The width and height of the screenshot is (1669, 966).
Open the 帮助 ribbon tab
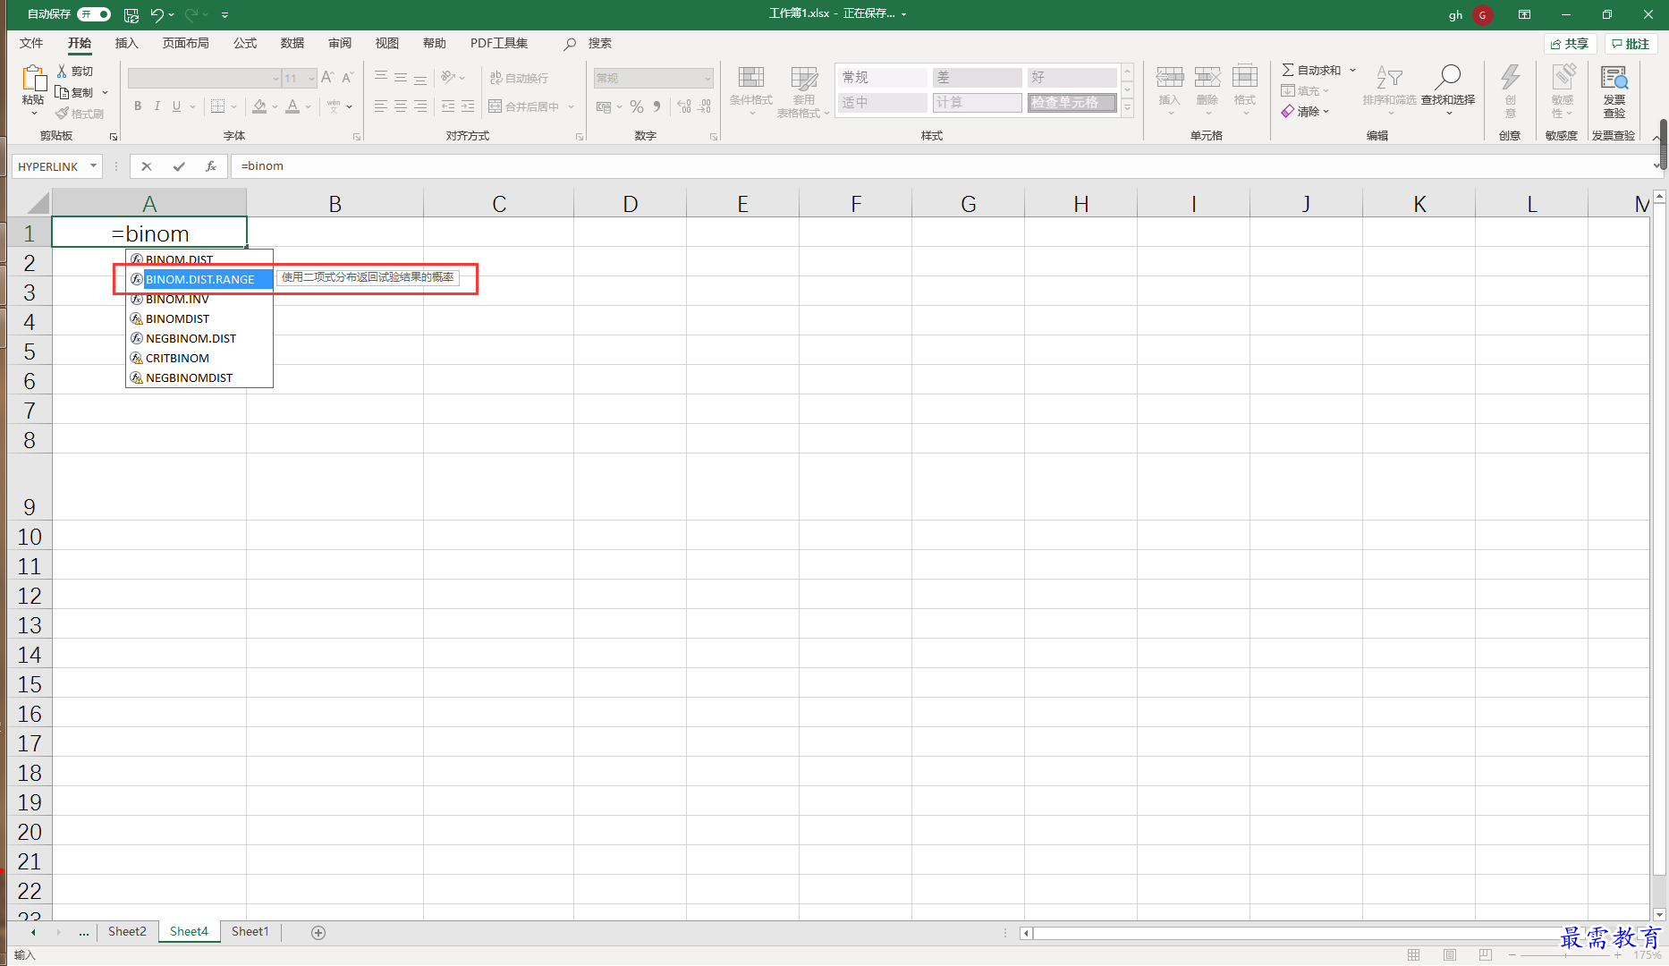(434, 43)
